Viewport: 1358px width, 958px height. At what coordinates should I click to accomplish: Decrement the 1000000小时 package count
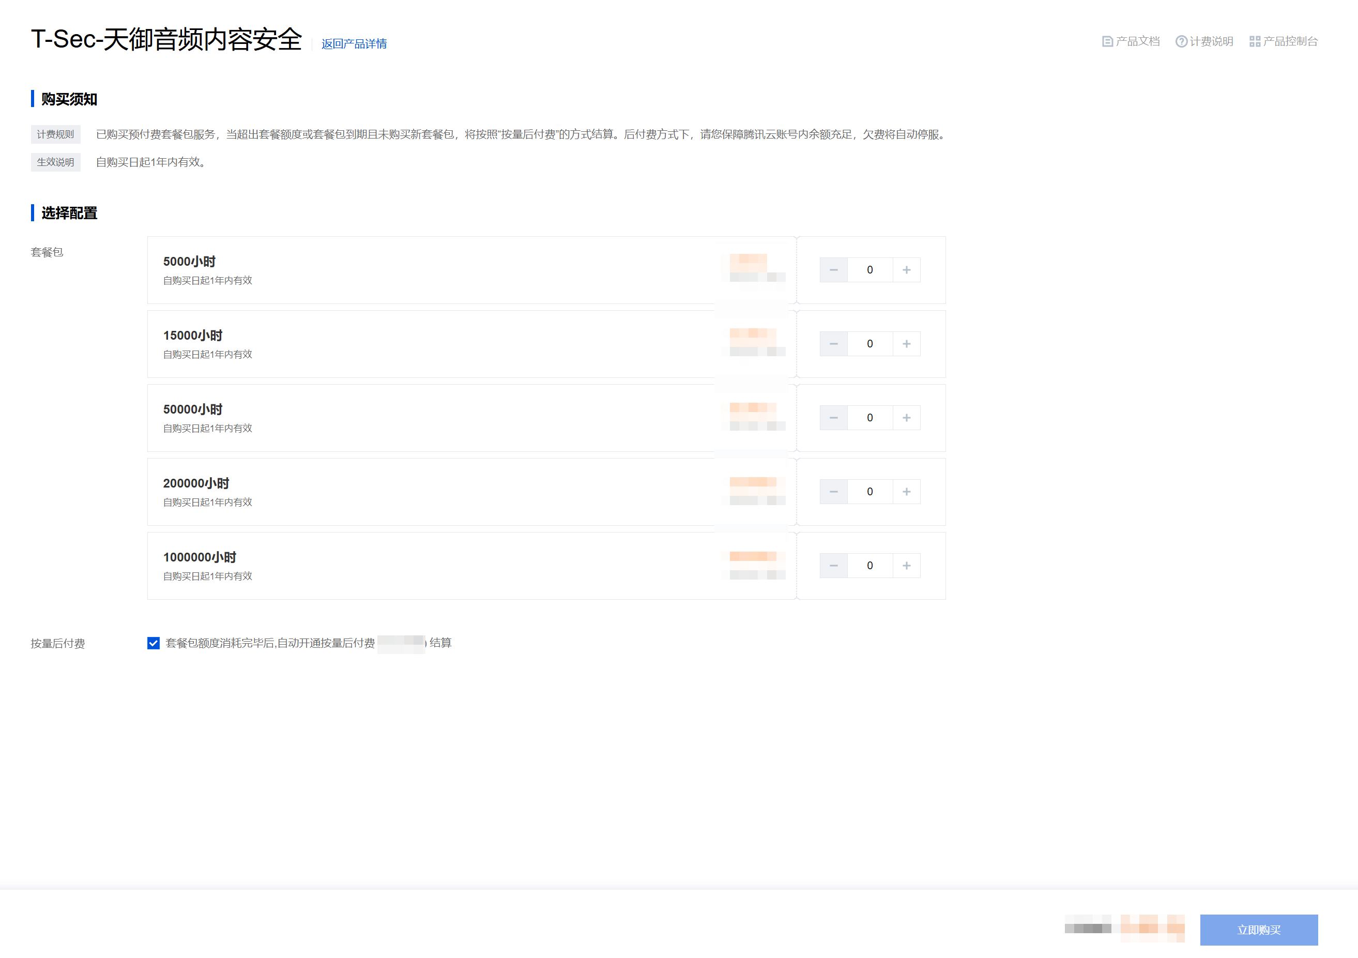(x=833, y=566)
